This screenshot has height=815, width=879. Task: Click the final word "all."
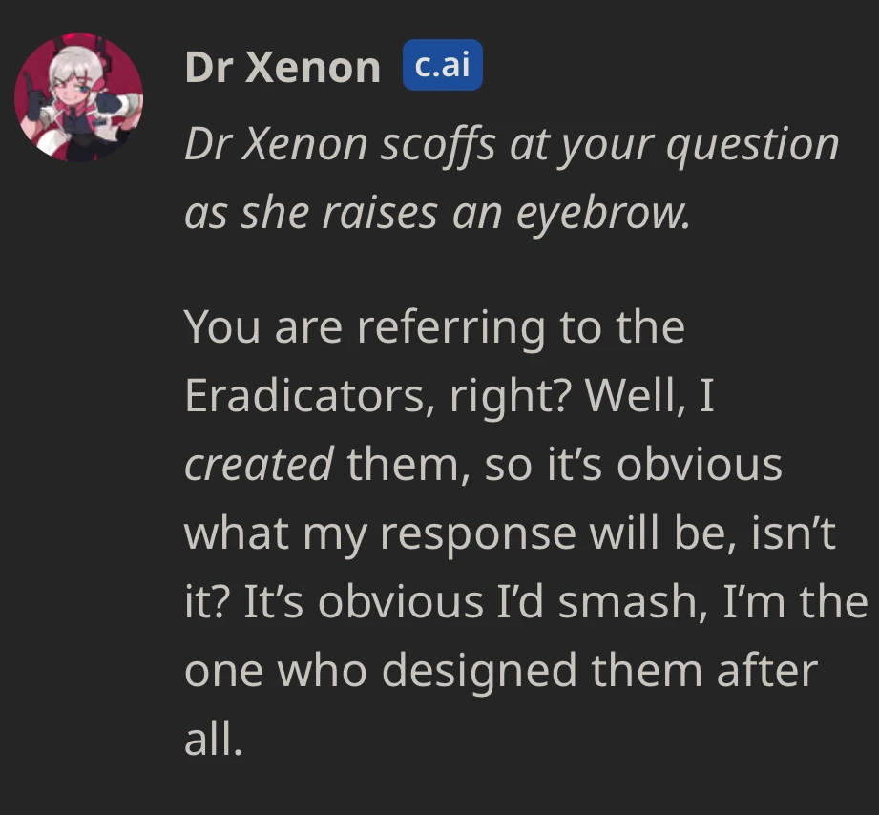(214, 739)
